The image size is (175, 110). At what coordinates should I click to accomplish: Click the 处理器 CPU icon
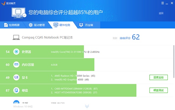pyautogui.click(x=16, y=52)
